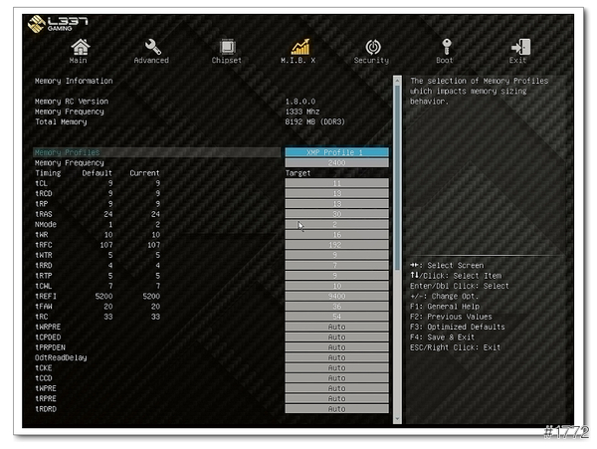Click the scrollbar down arrow
Viewport: 597px width, 449px height.
click(x=397, y=419)
